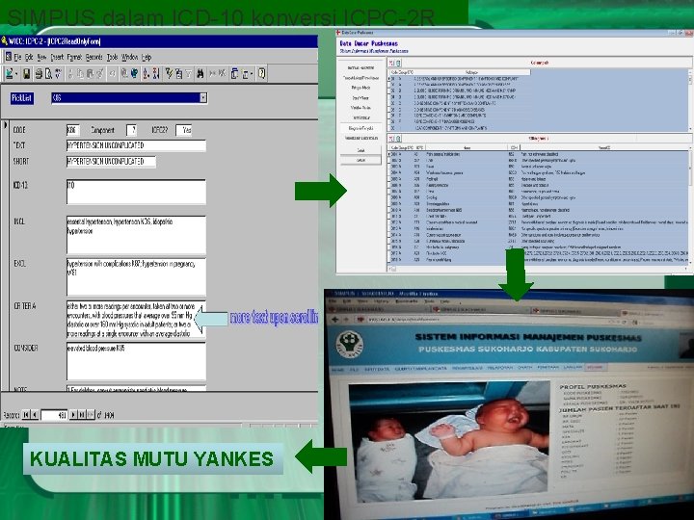Click the Print icon in WICC toolbar
This screenshot has height=520, width=694.
tap(39, 73)
